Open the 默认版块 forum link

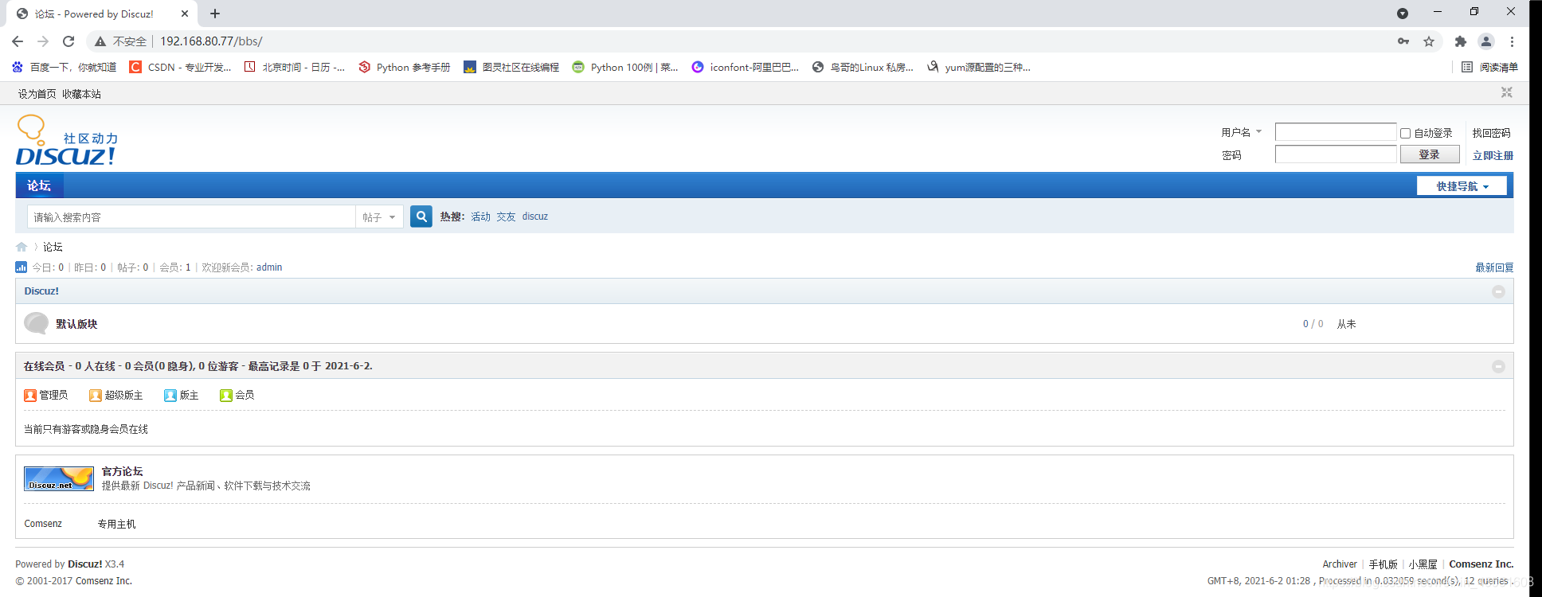tap(76, 324)
